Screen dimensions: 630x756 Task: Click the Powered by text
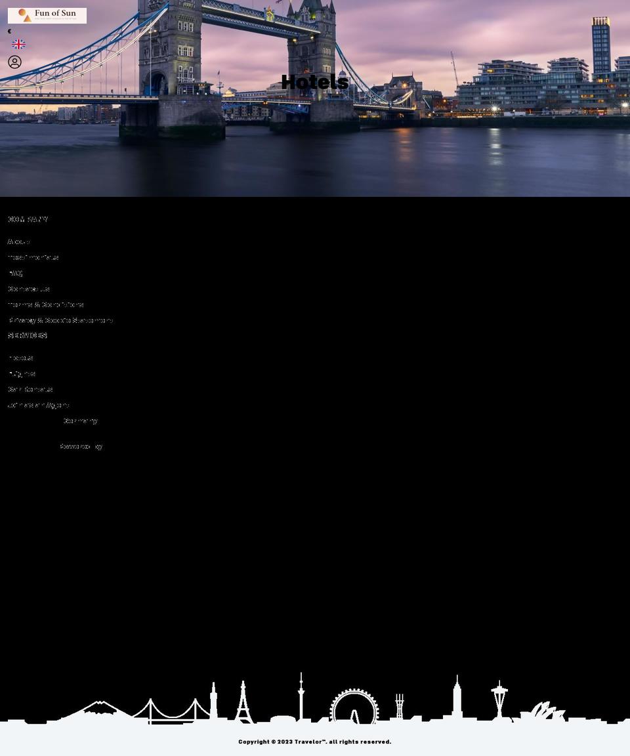tap(81, 446)
